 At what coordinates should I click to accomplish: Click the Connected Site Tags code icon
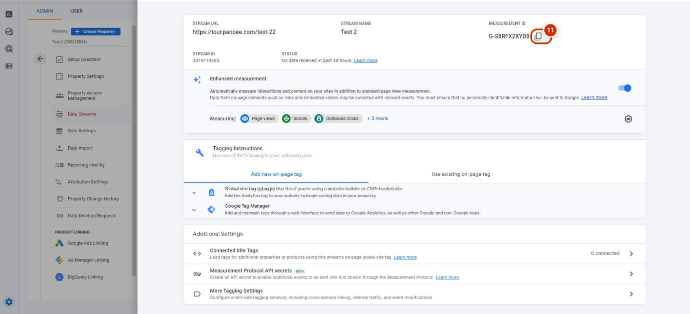click(197, 254)
